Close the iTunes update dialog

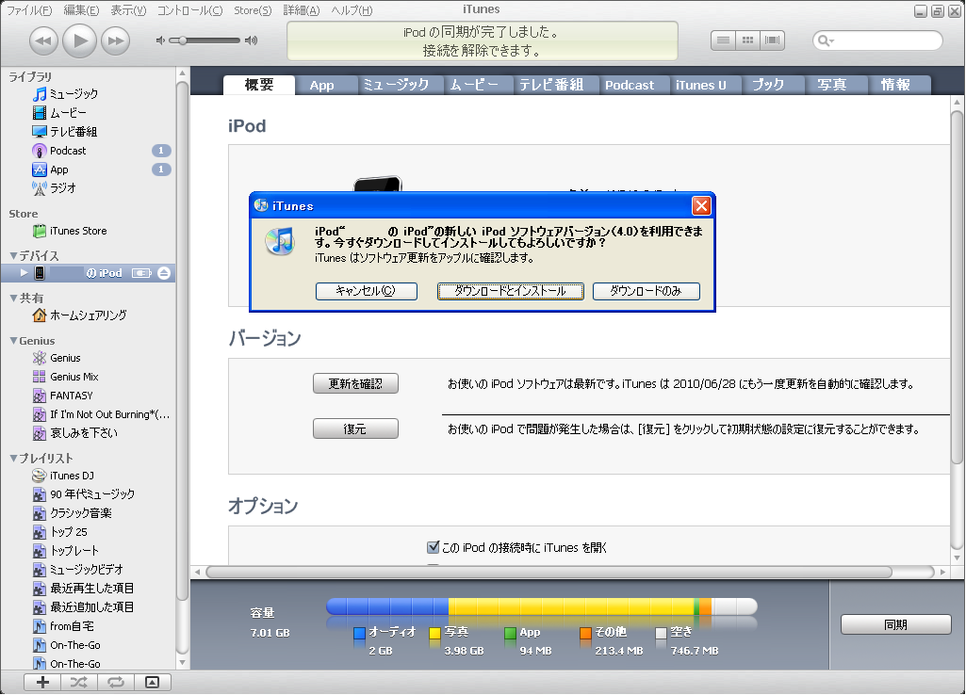click(701, 205)
